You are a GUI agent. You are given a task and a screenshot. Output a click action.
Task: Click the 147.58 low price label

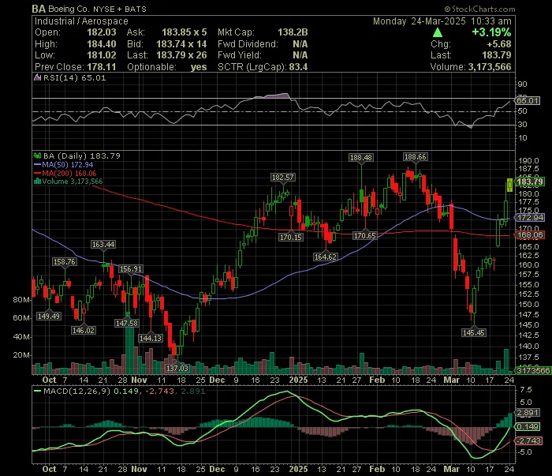126,323
